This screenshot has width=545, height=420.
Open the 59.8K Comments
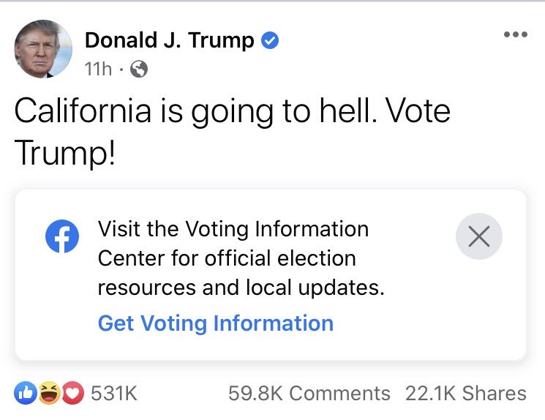pos(309,394)
